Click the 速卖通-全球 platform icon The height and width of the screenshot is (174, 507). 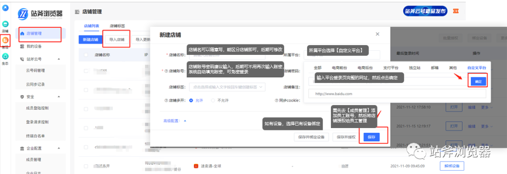click(x=196, y=166)
